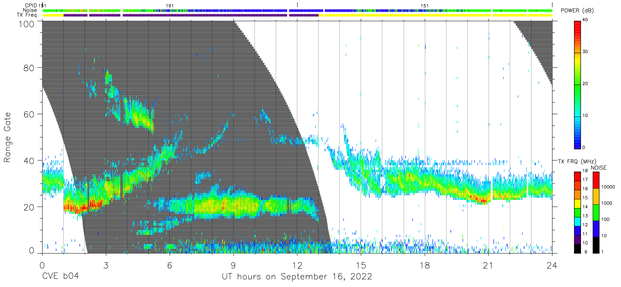
Task: Click the "1000" noise legend tick
Action: (606, 203)
